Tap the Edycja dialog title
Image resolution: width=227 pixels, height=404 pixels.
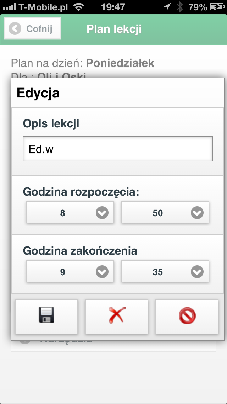click(38, 93)
